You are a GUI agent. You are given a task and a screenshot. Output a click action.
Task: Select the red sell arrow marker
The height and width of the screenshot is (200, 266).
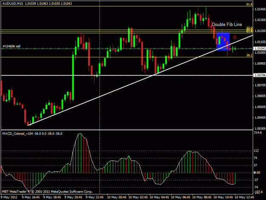point(235,37)
